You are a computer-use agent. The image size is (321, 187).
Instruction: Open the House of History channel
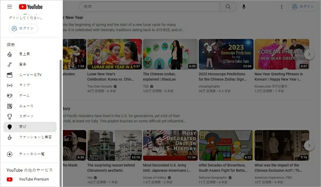[x=155, y=178]
